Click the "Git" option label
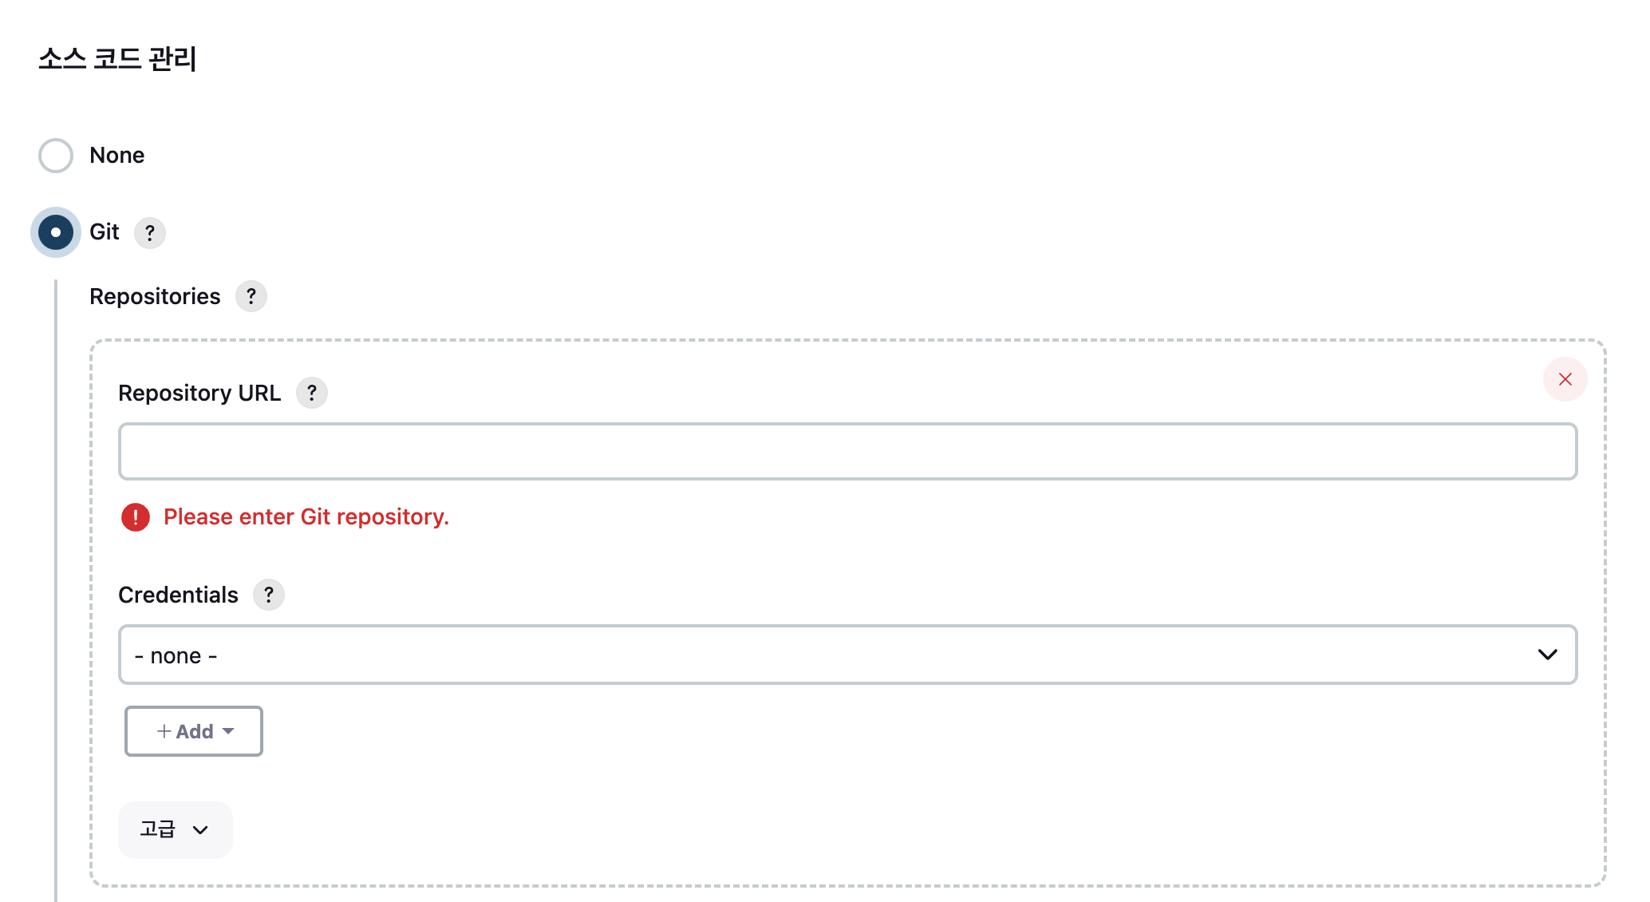1650x902 pixels. coord(104,232)
